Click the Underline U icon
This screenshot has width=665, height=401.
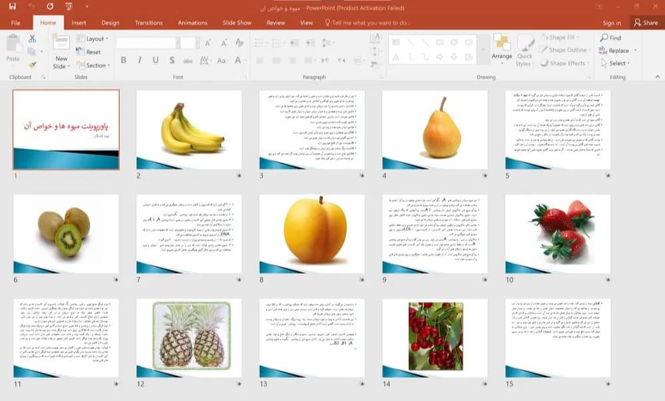[156, 61]
